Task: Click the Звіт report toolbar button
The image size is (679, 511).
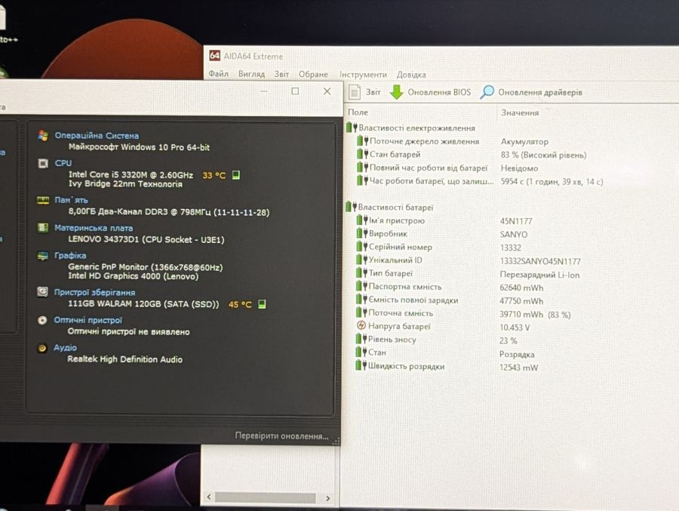Action: [x=364, y=92]
